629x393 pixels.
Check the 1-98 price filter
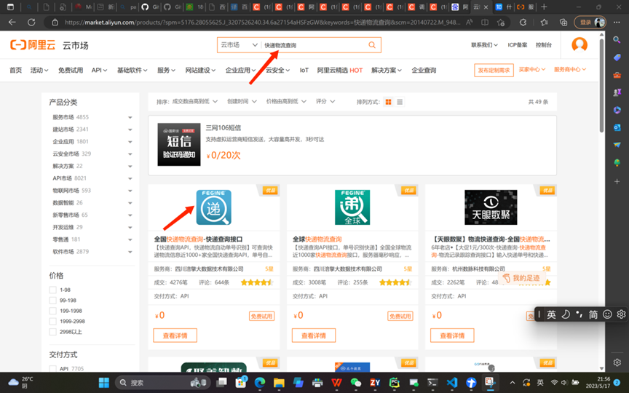tap(52, 290)
